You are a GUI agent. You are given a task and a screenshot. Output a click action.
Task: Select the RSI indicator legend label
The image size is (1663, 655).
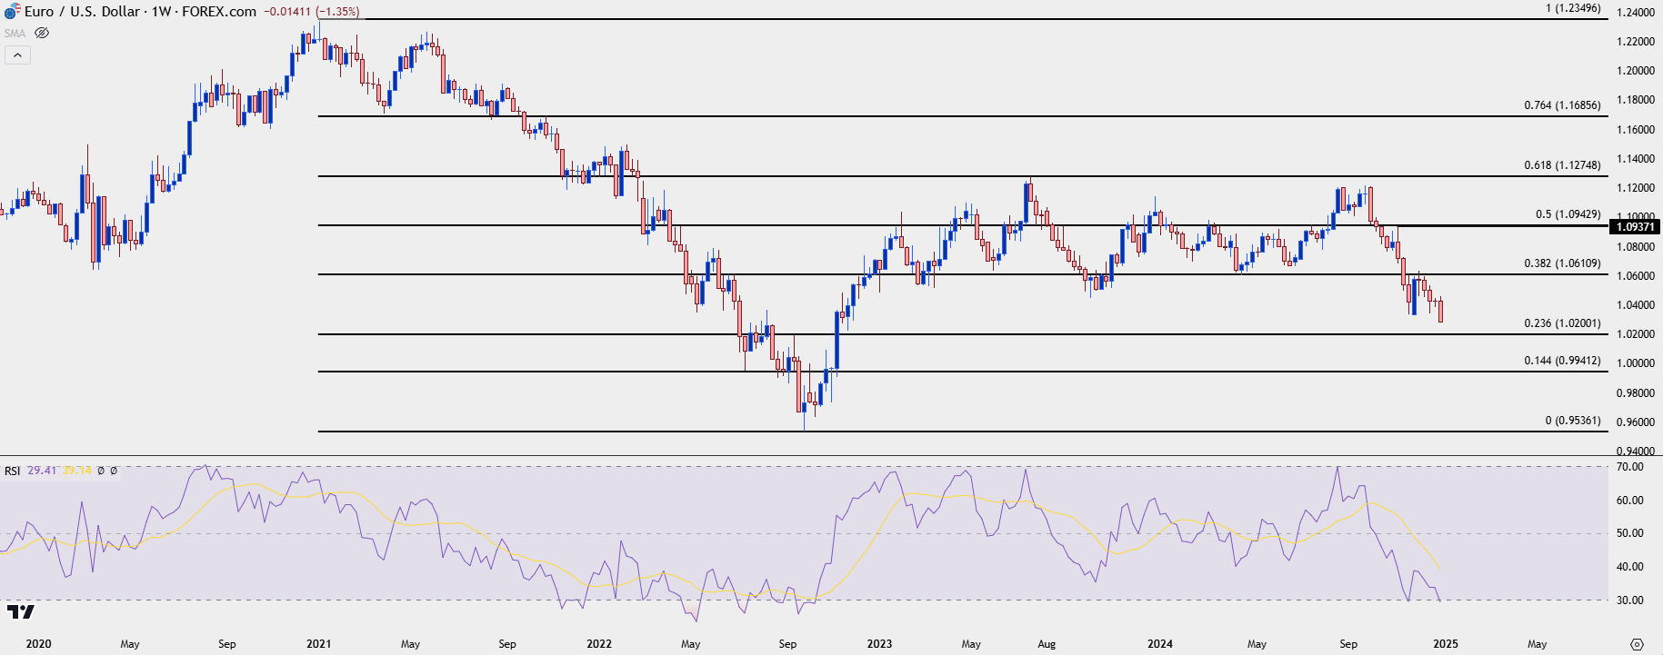coord(13,471)
